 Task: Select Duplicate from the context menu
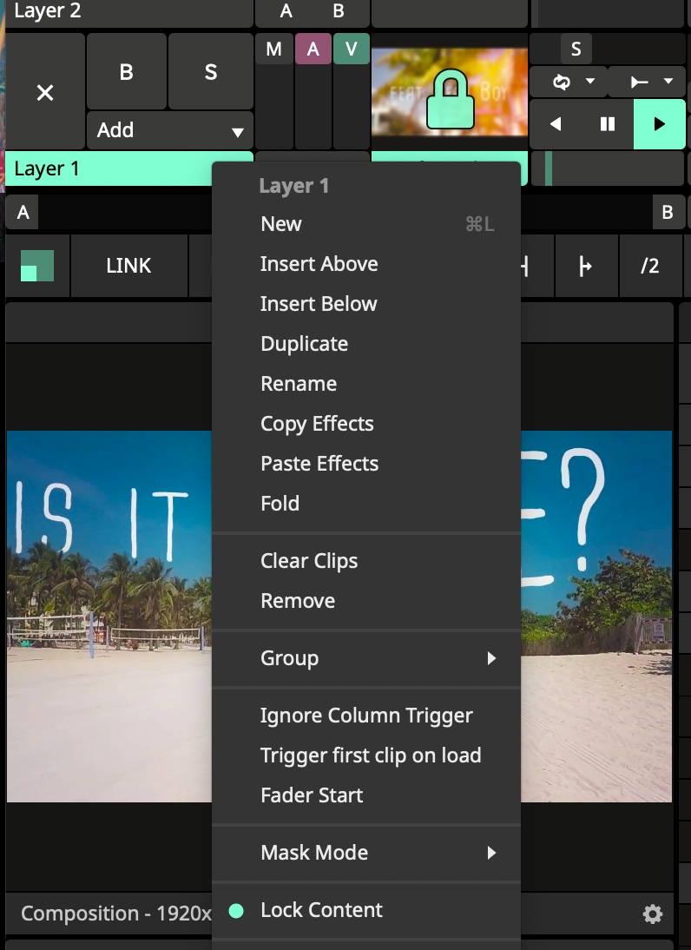(x=304, y=344)
